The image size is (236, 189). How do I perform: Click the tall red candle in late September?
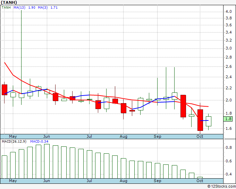(x=183, y=106)
